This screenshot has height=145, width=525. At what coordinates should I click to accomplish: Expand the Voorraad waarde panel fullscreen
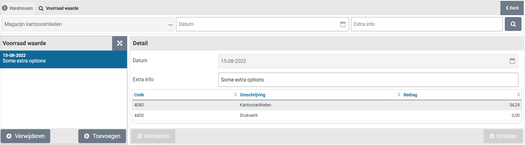pyautogui.click(x=119, y=43)
